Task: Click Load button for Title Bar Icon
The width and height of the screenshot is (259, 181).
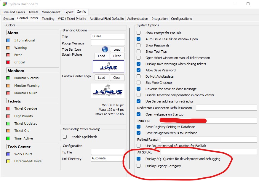Action: click(x=117, y=49)
